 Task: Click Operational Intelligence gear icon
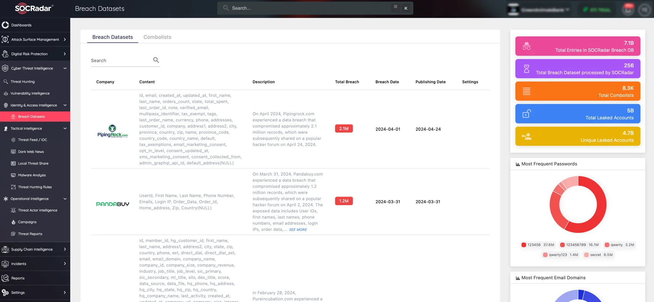pos(6,199)
